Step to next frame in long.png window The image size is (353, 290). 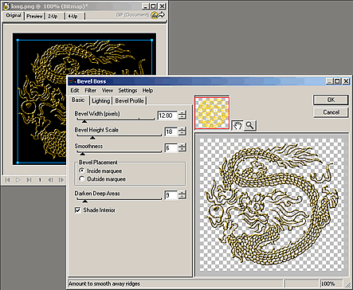(61, 180)
